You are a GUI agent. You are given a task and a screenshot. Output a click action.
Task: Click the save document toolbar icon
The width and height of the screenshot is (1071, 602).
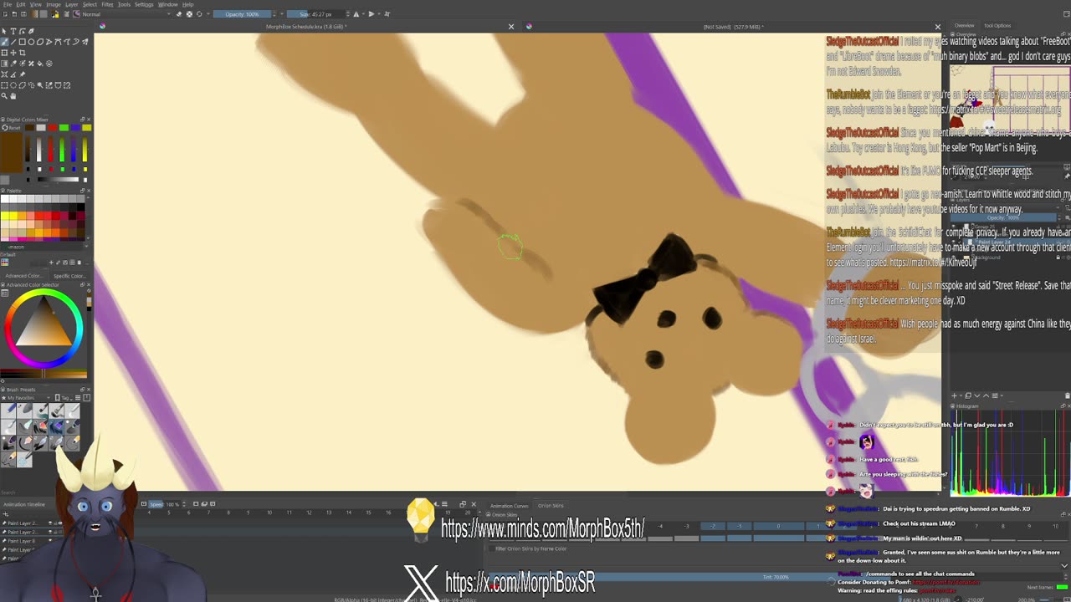pos(23,14)
